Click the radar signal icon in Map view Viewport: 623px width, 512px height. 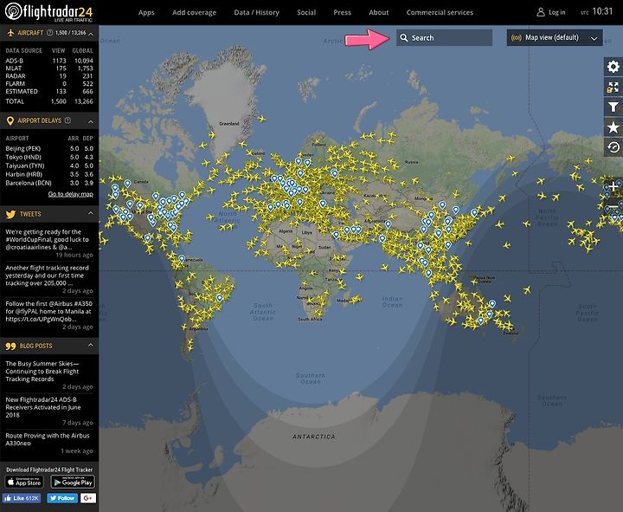pos(516,38)
